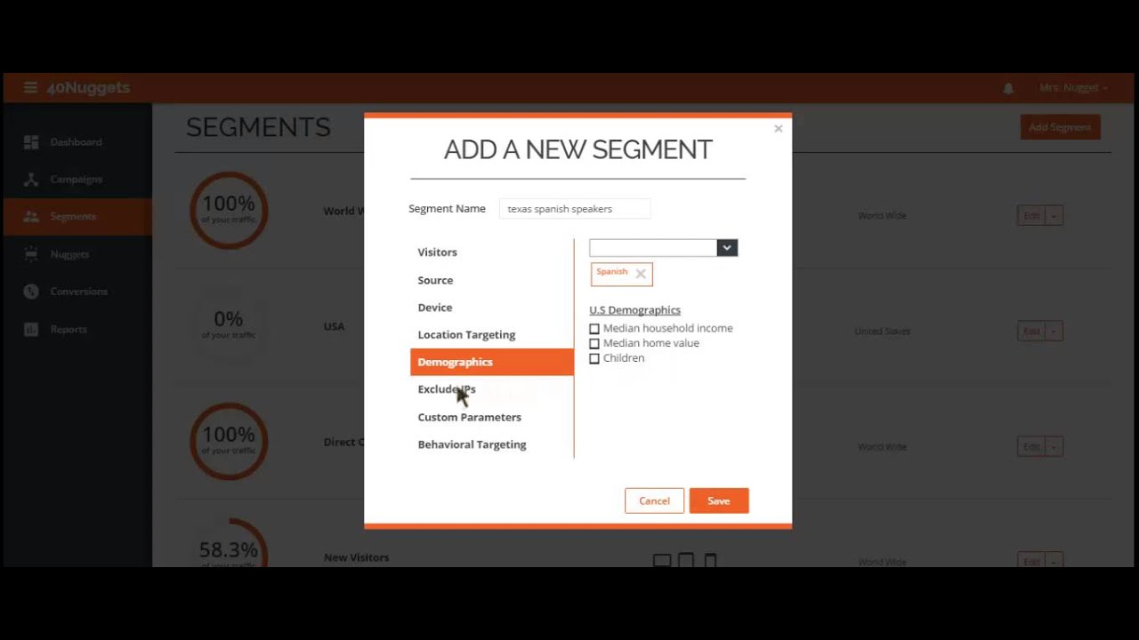The width and height of the screenshot is (1139, 640).
Task: Click the Campaigns sidebar icon
Action: click(x=31, y=180)
